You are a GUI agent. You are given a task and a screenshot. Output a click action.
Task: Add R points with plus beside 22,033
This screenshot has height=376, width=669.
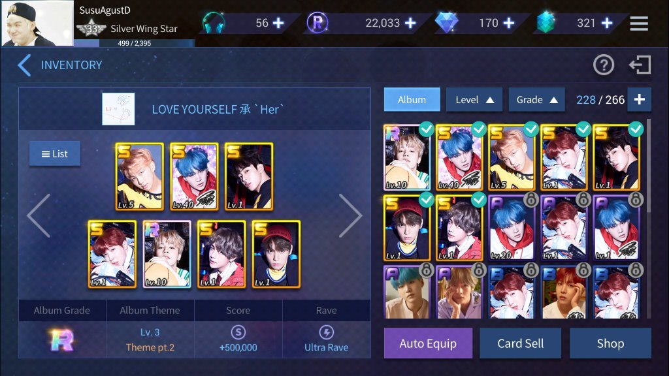click(410, 23)
